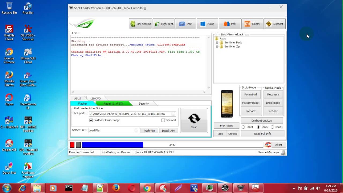The image size is (343, 193).
Task: Click the 34% progress bar
Action: point(172,145)
